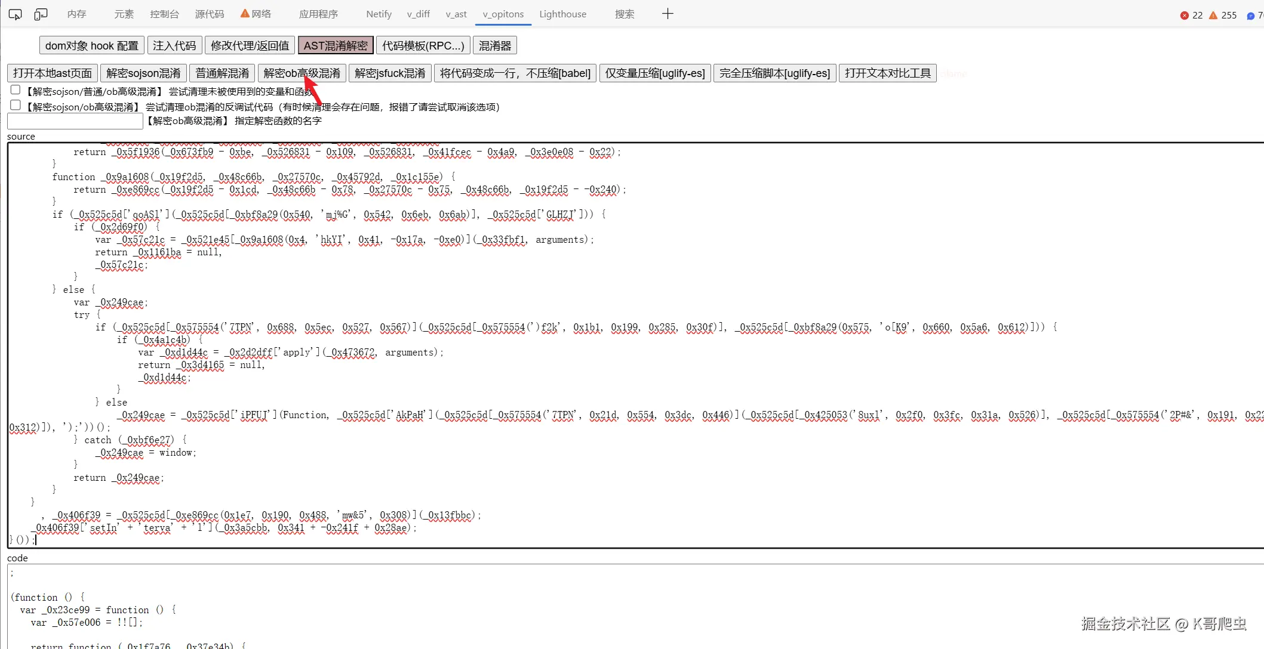Open the 混淆器 section
This screenshot has height=649, width=1264.
pos(494,45)
